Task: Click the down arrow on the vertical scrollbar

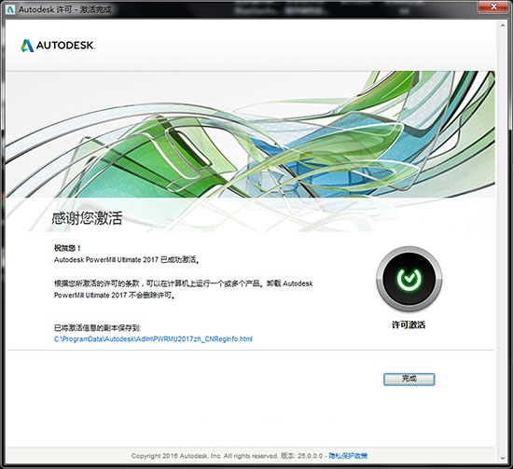Action: [x=503, y=459]
